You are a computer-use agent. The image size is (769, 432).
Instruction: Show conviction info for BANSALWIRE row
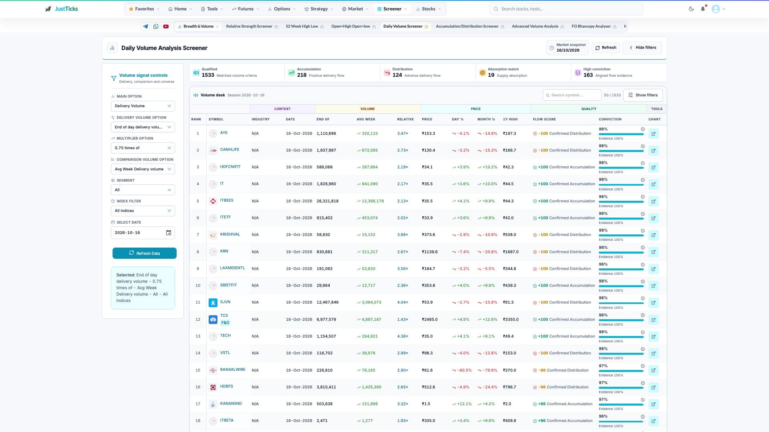click(642, 366)
